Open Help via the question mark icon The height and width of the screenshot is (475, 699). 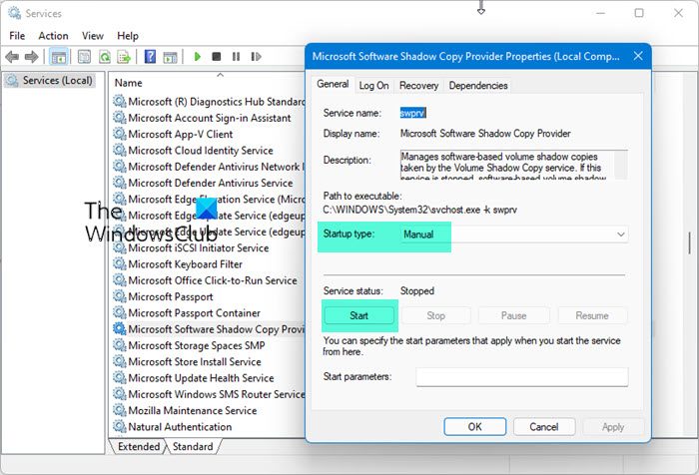click(x=150, y=57)
